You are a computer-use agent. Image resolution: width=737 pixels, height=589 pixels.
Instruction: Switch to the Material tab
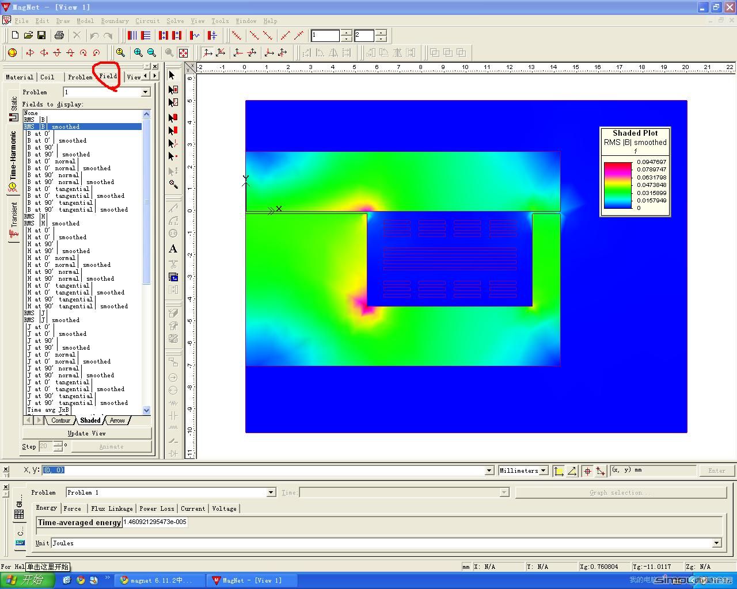pyautogui.click(x=20, y=77)
